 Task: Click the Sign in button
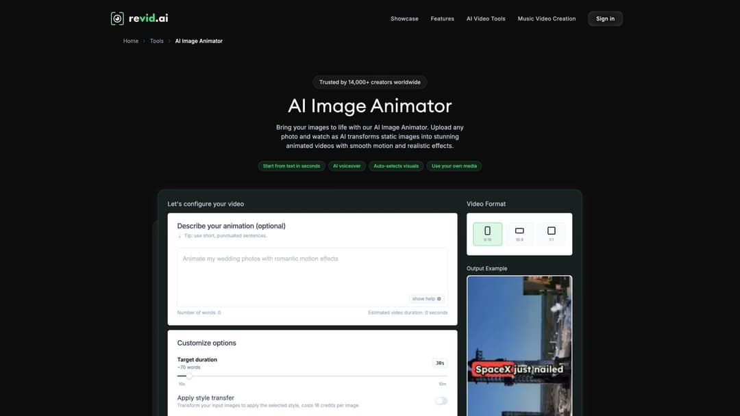pyautogui.click(x=605, y=19)
